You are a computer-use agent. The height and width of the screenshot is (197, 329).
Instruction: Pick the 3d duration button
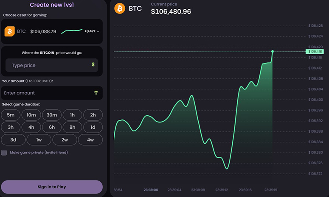click(13, 139)
